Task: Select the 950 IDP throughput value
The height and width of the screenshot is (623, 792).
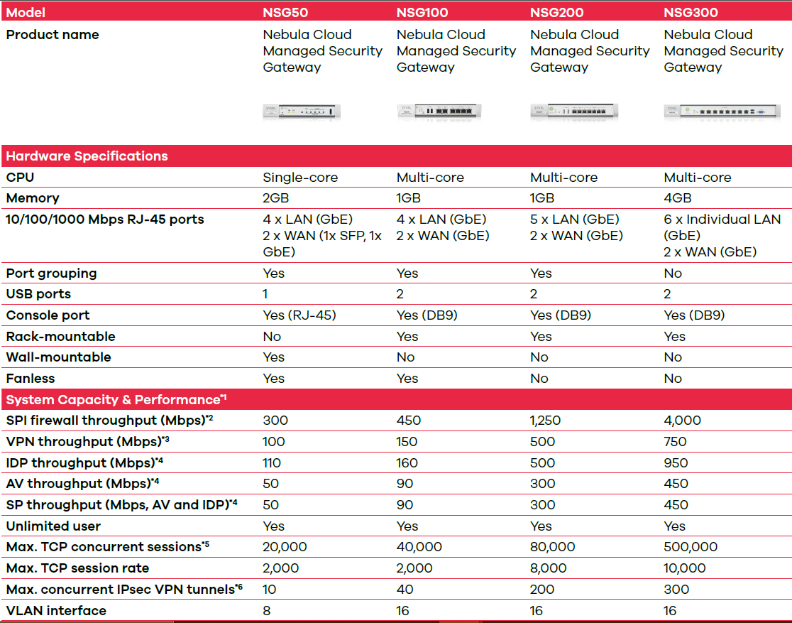Action: pyautogui.click(x=676, y=463)
